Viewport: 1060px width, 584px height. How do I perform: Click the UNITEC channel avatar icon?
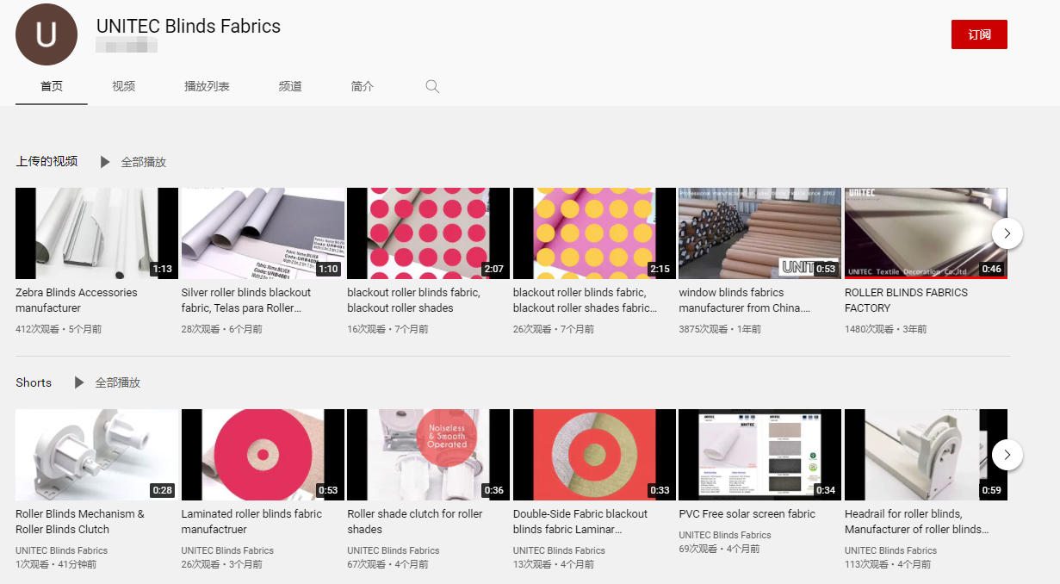(x=46, y=34)
